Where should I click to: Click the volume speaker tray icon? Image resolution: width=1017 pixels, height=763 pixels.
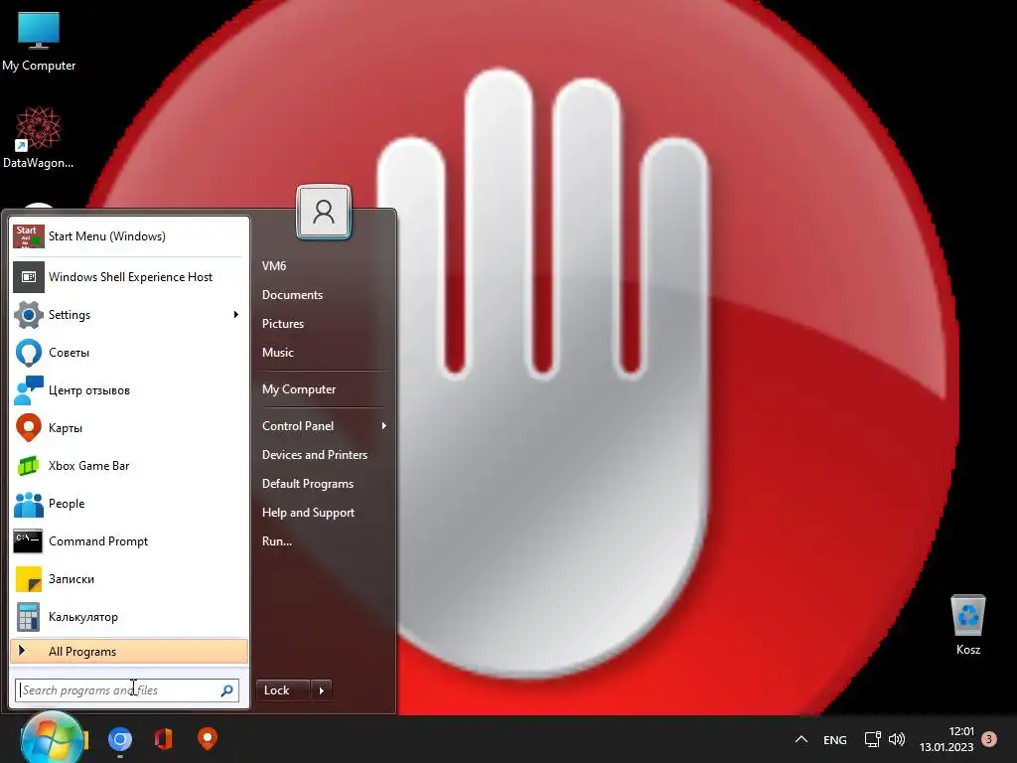[x=897, y=739]
